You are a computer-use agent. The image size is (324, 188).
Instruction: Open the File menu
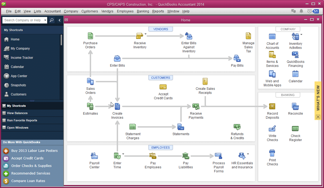click(x=9, y=11)
